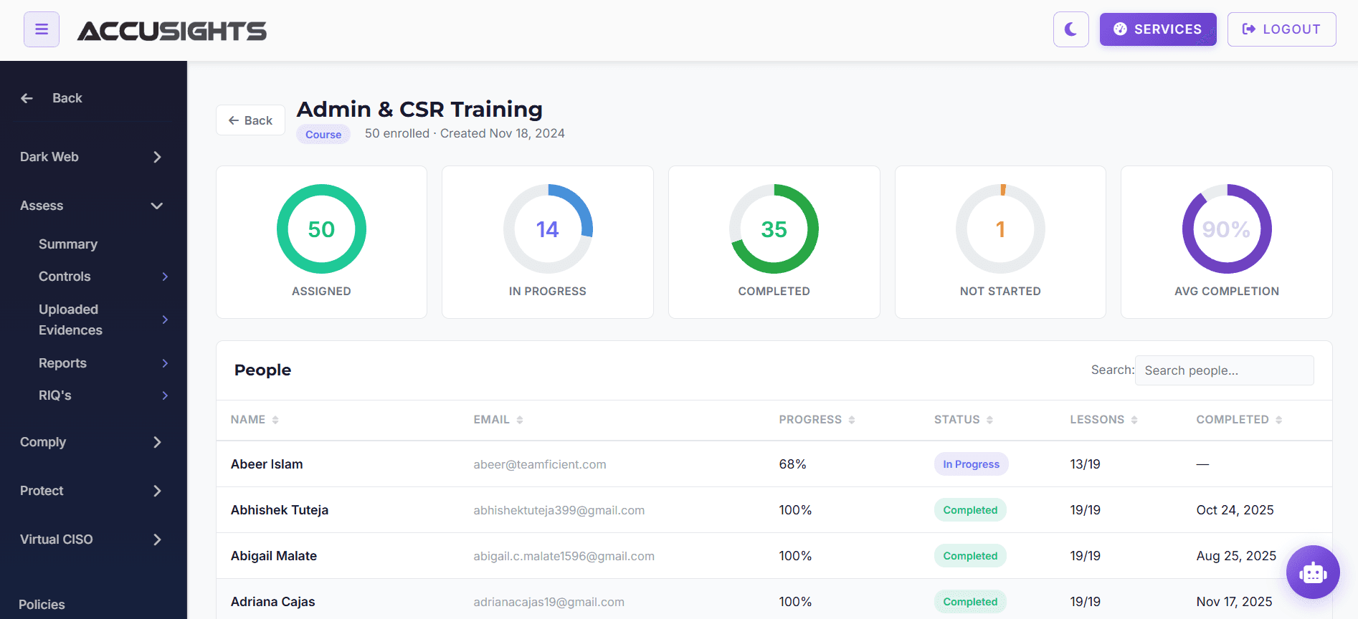Screen dimensions: 1358x619
Task: Click the Not Started 1 ring chart
Action: [x=1000, y=229]
